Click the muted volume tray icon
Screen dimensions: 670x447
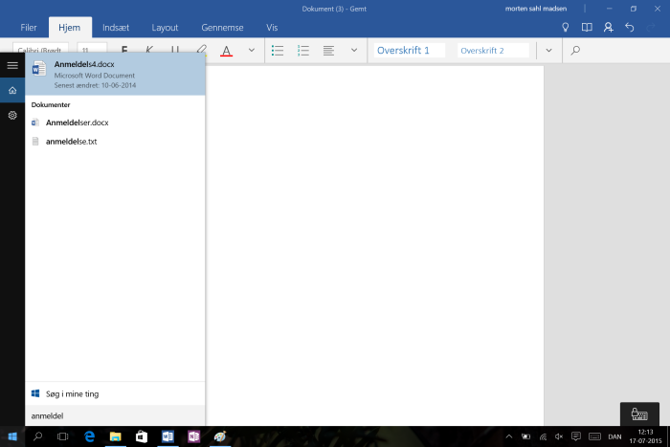click(x=559, y=436)
